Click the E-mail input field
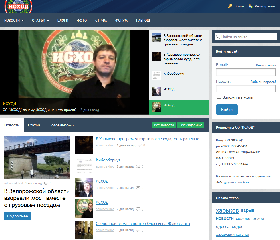This screenshot has width=280, height=240. 246,72
